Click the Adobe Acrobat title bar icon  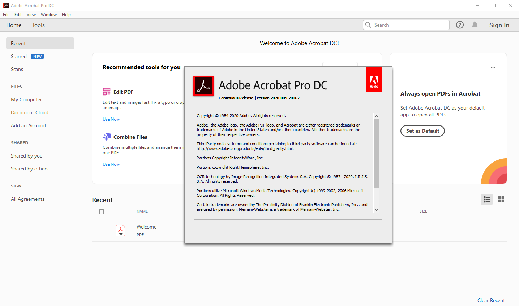(6, 5)
